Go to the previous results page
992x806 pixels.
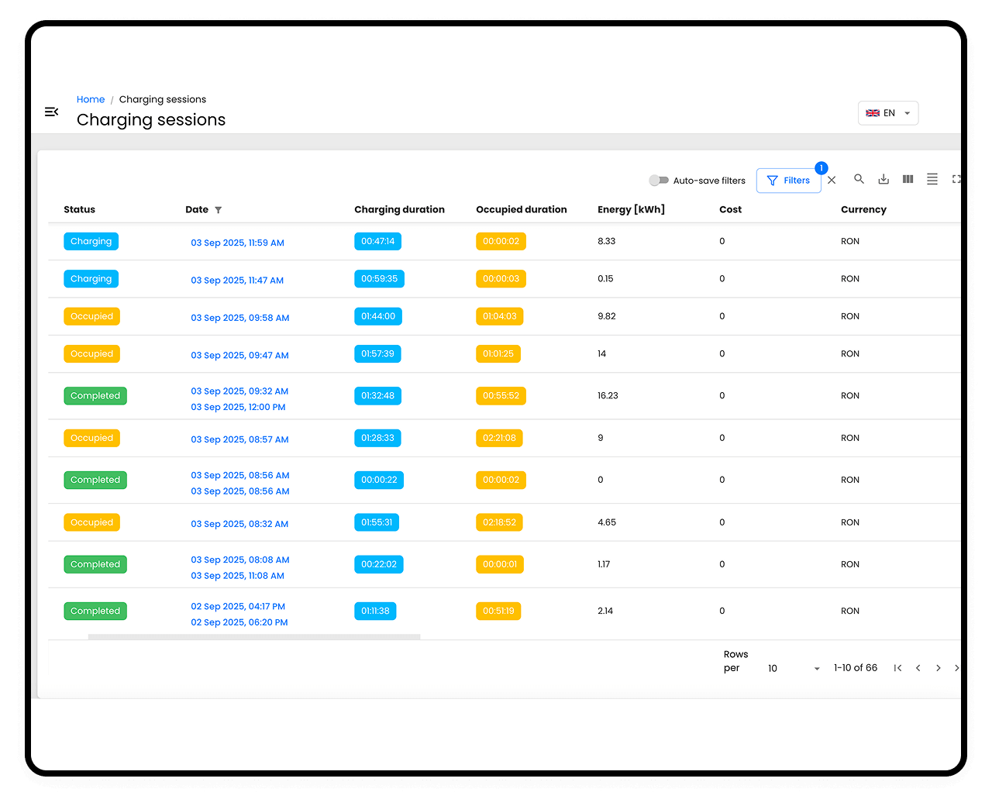tap(918, 668)
